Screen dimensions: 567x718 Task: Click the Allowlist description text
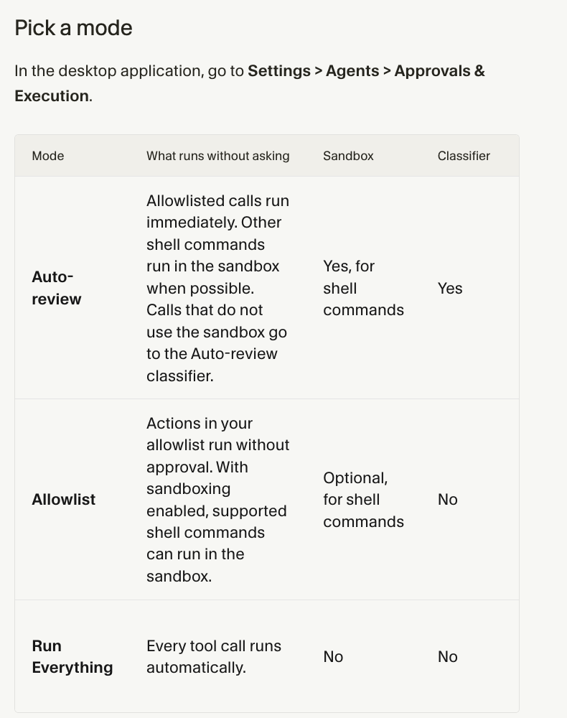[218, 500]
